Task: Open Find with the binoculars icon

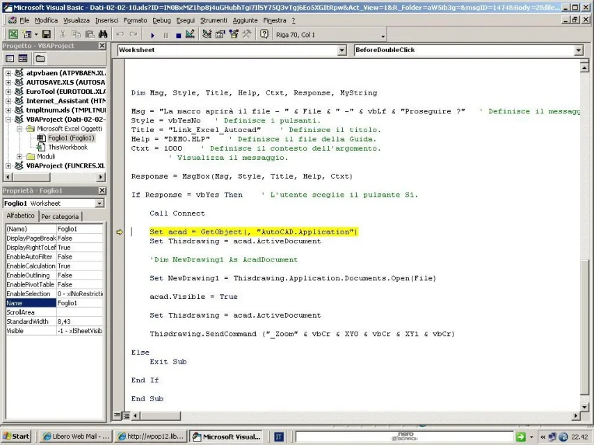Action: pos(103,35)
